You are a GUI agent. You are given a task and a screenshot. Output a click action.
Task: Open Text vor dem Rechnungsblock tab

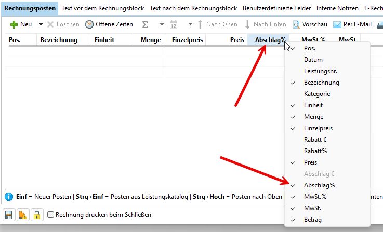102,8
